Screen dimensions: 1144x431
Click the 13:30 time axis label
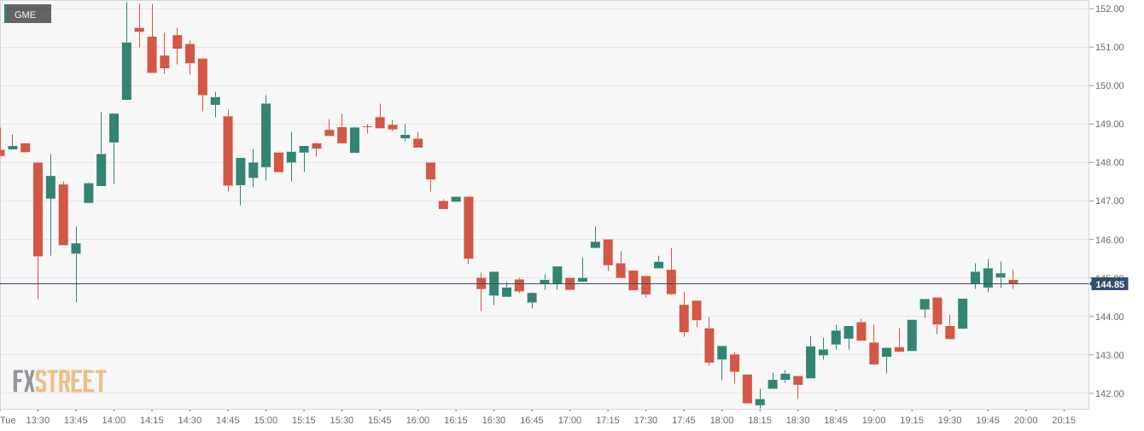pyautogui.click(x=38, y=420)
